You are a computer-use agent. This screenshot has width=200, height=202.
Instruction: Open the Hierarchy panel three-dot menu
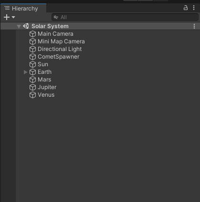(x=194, y=8)
